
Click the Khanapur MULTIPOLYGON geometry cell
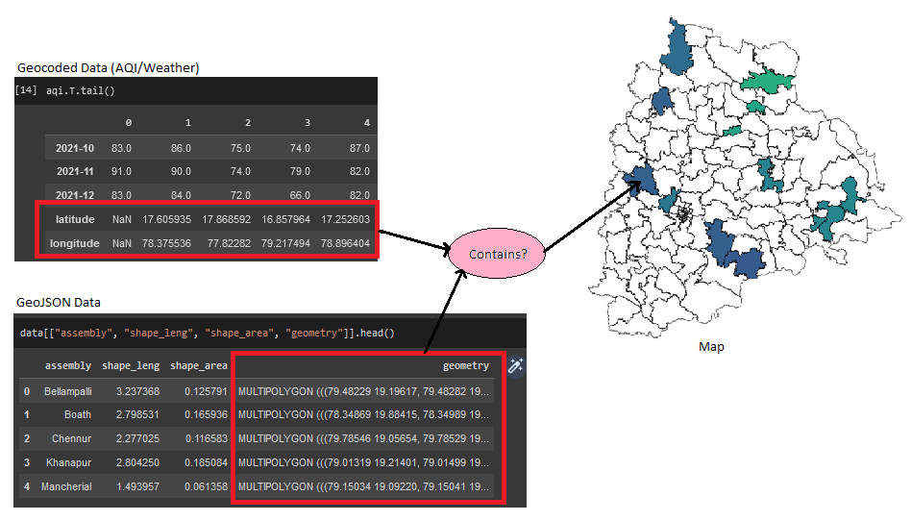click(x=363, y=463)
